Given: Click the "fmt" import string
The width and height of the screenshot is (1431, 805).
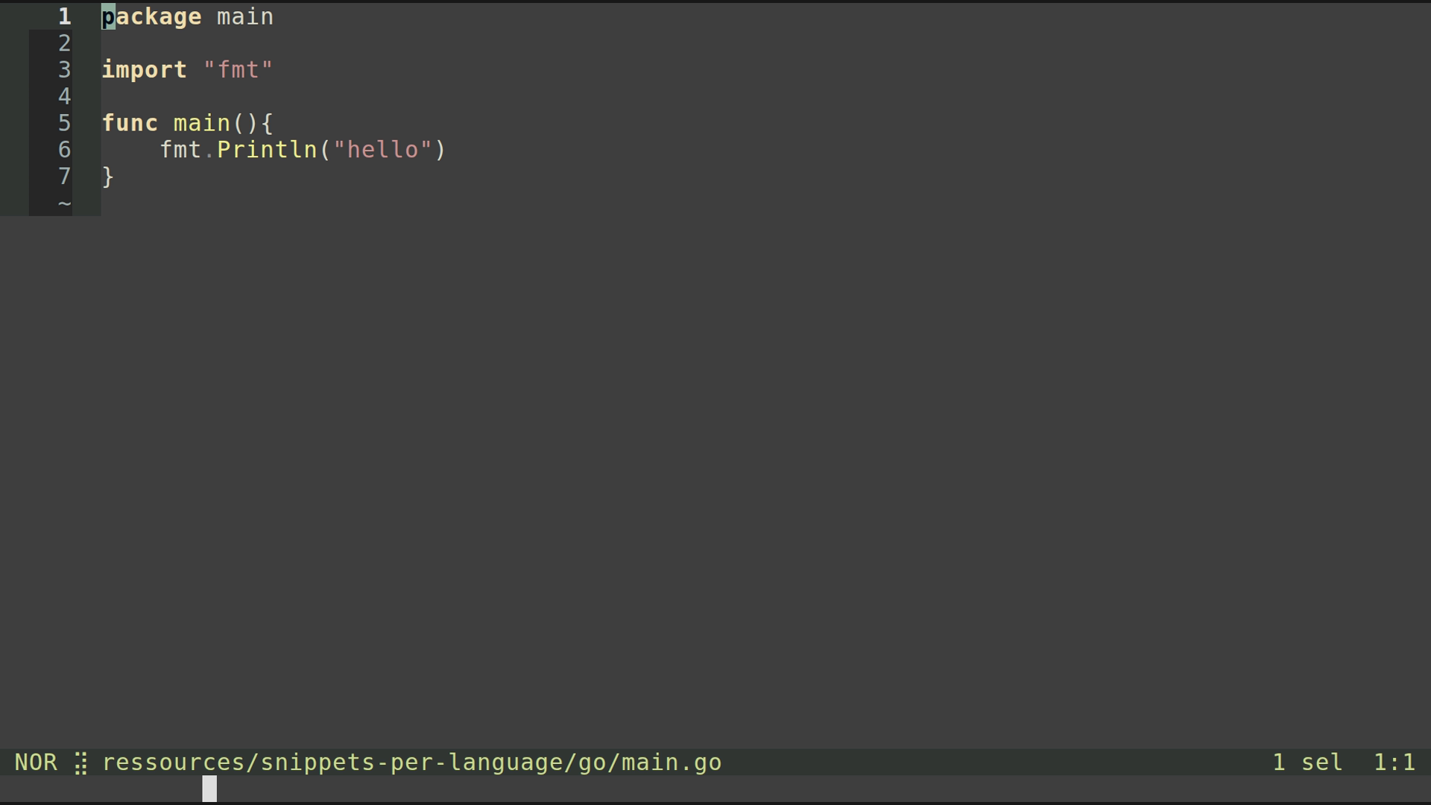Looking at the screenshot, I should 238,70.
